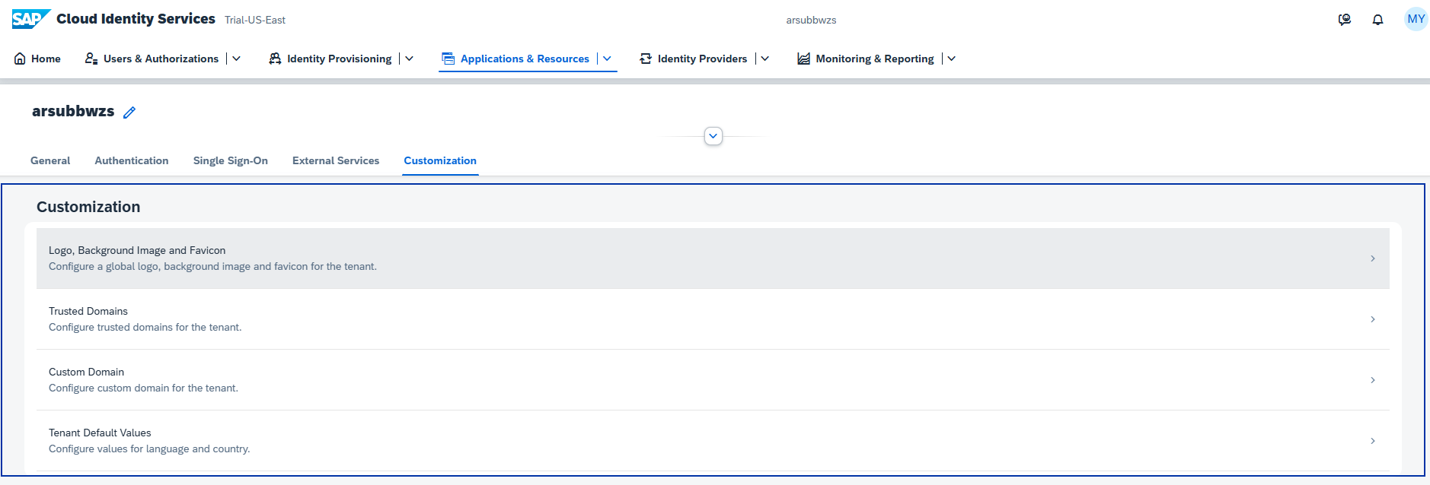This screenshot has height=485, width=1430.
Task: Switch to the Authentication tab
Action: (x=132, y=160)
